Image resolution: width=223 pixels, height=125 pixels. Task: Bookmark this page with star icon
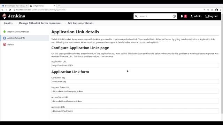click(x=212, y=10)
